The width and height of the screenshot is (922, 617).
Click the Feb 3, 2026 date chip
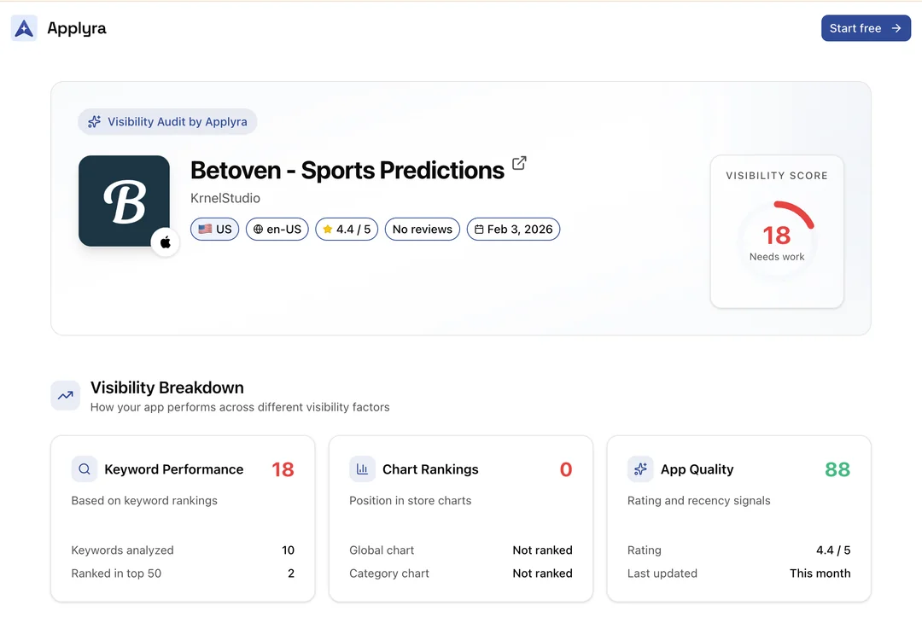(513, 230)
